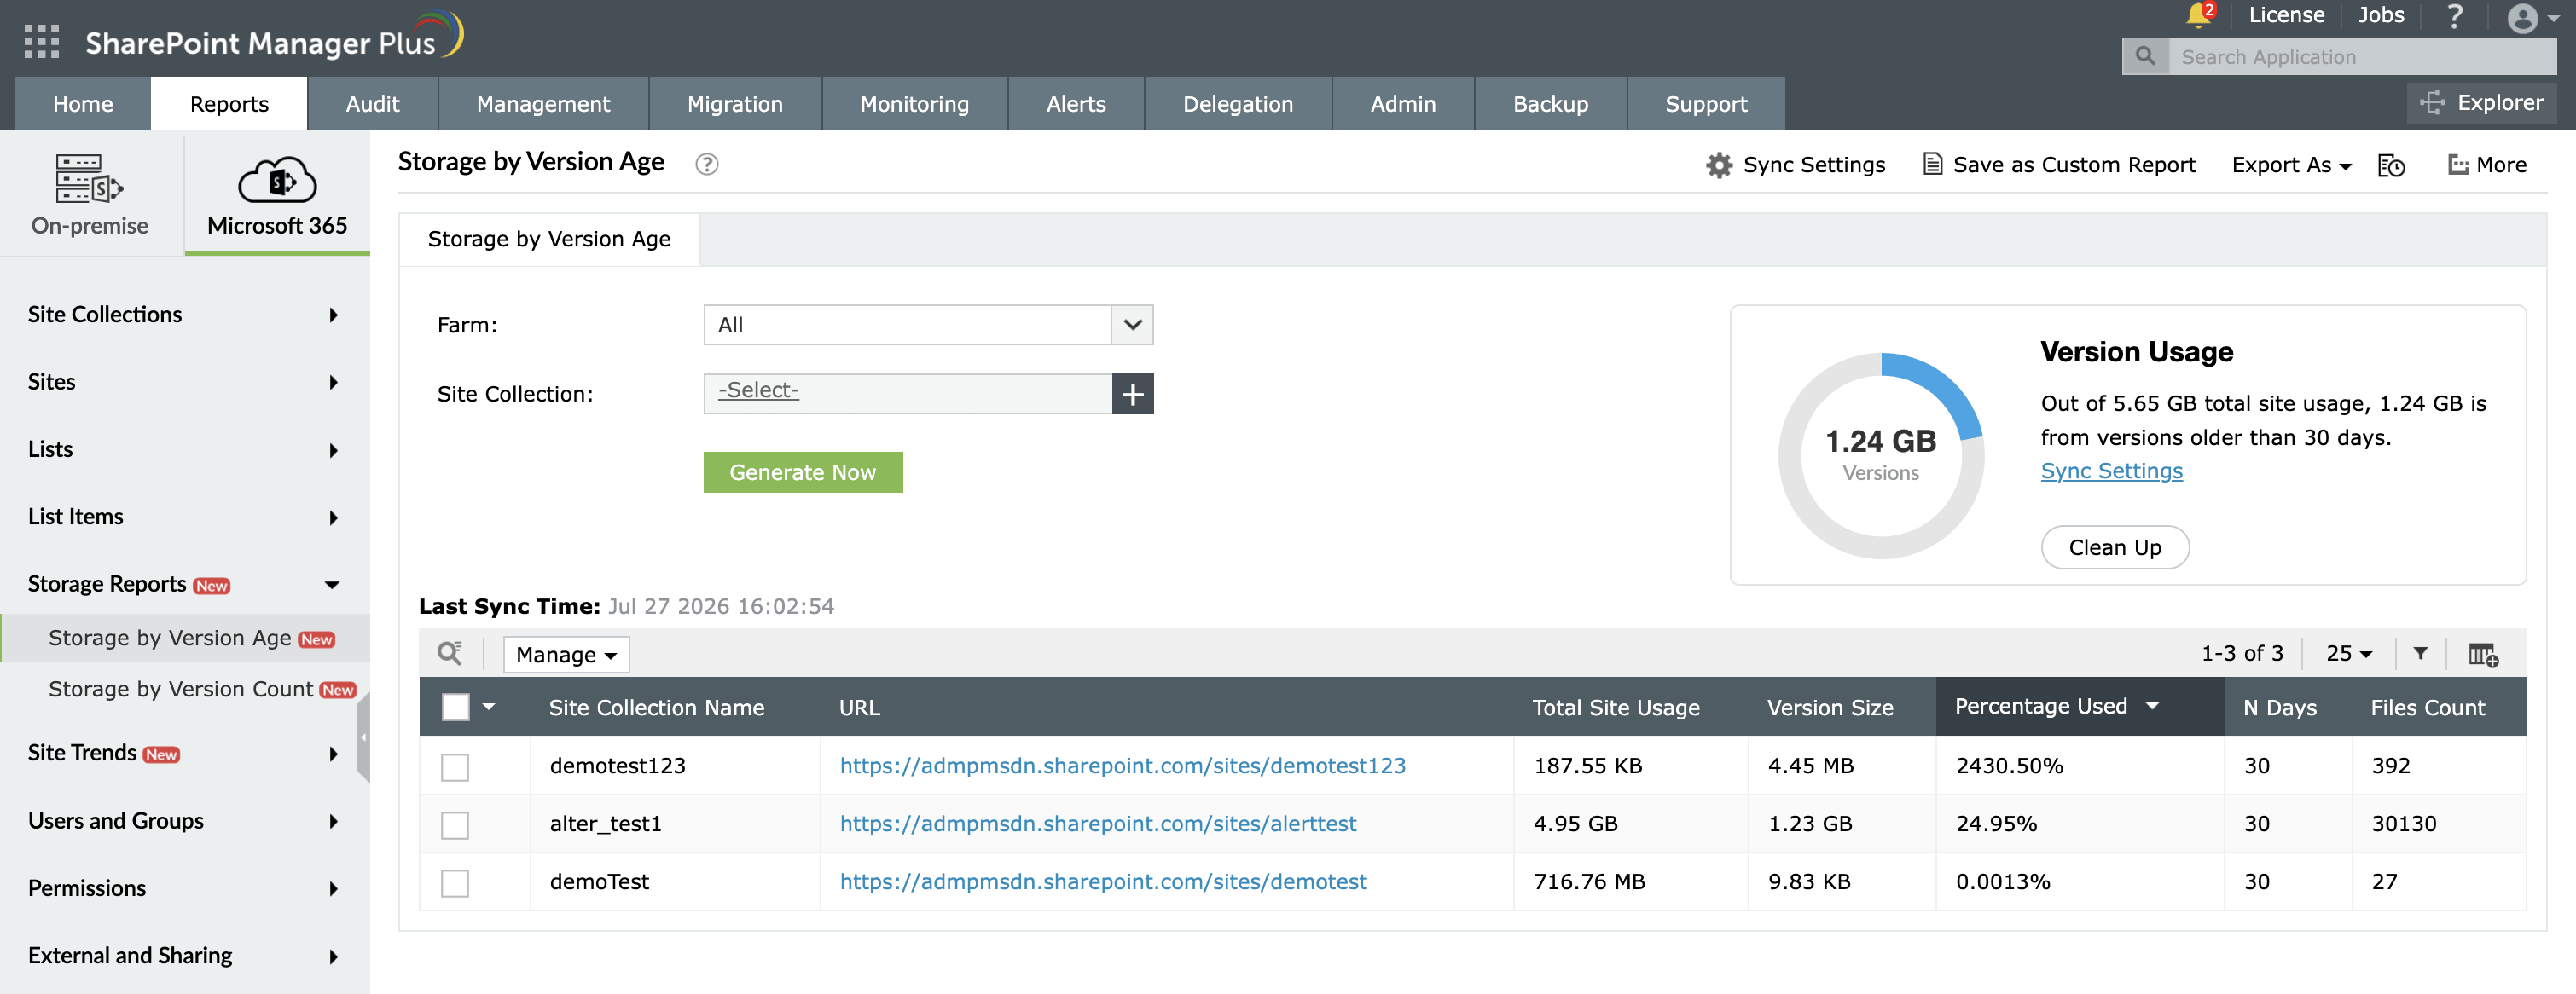Check the alter_test1 row checkbox
Image resolution: width=2576 pixels, height=994 pixels.
pyautogui.click(x=455, y=824)
